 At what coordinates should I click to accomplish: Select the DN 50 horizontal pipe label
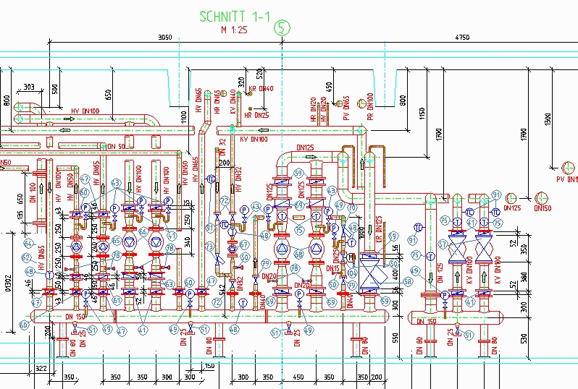tap(114, 147)
